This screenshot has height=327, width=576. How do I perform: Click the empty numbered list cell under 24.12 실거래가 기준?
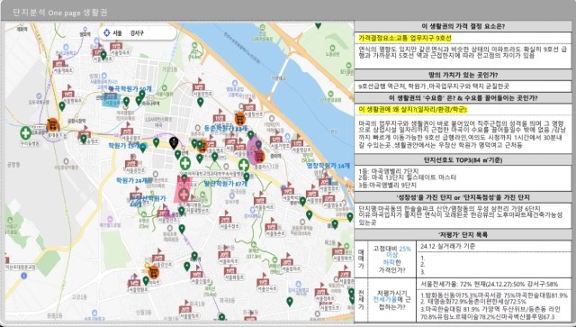tap(494, 265)
